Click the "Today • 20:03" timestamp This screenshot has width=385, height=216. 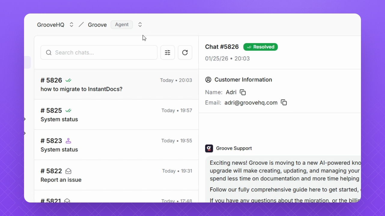[176, 80]
